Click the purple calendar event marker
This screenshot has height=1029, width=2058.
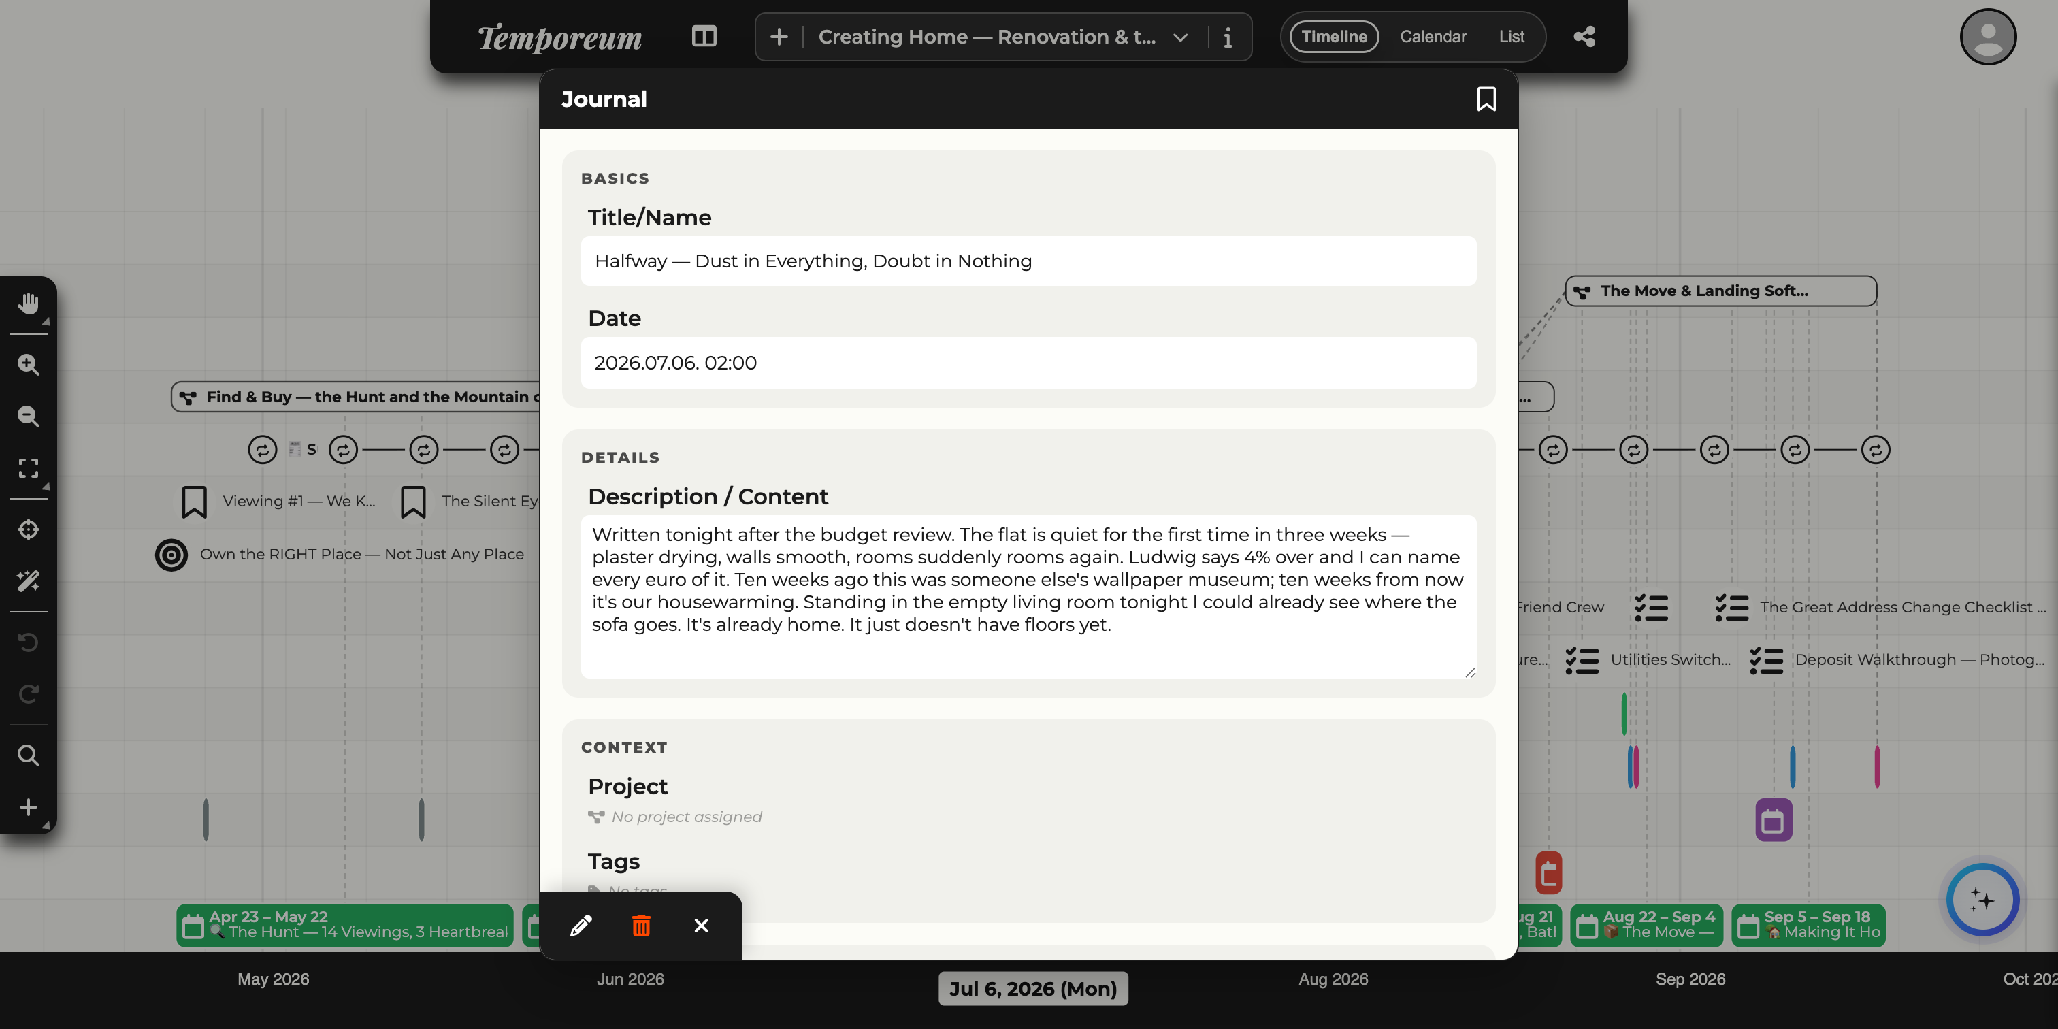1773,819
